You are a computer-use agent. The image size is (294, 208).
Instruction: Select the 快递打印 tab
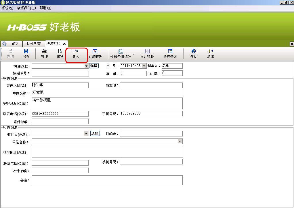point(54,44)
